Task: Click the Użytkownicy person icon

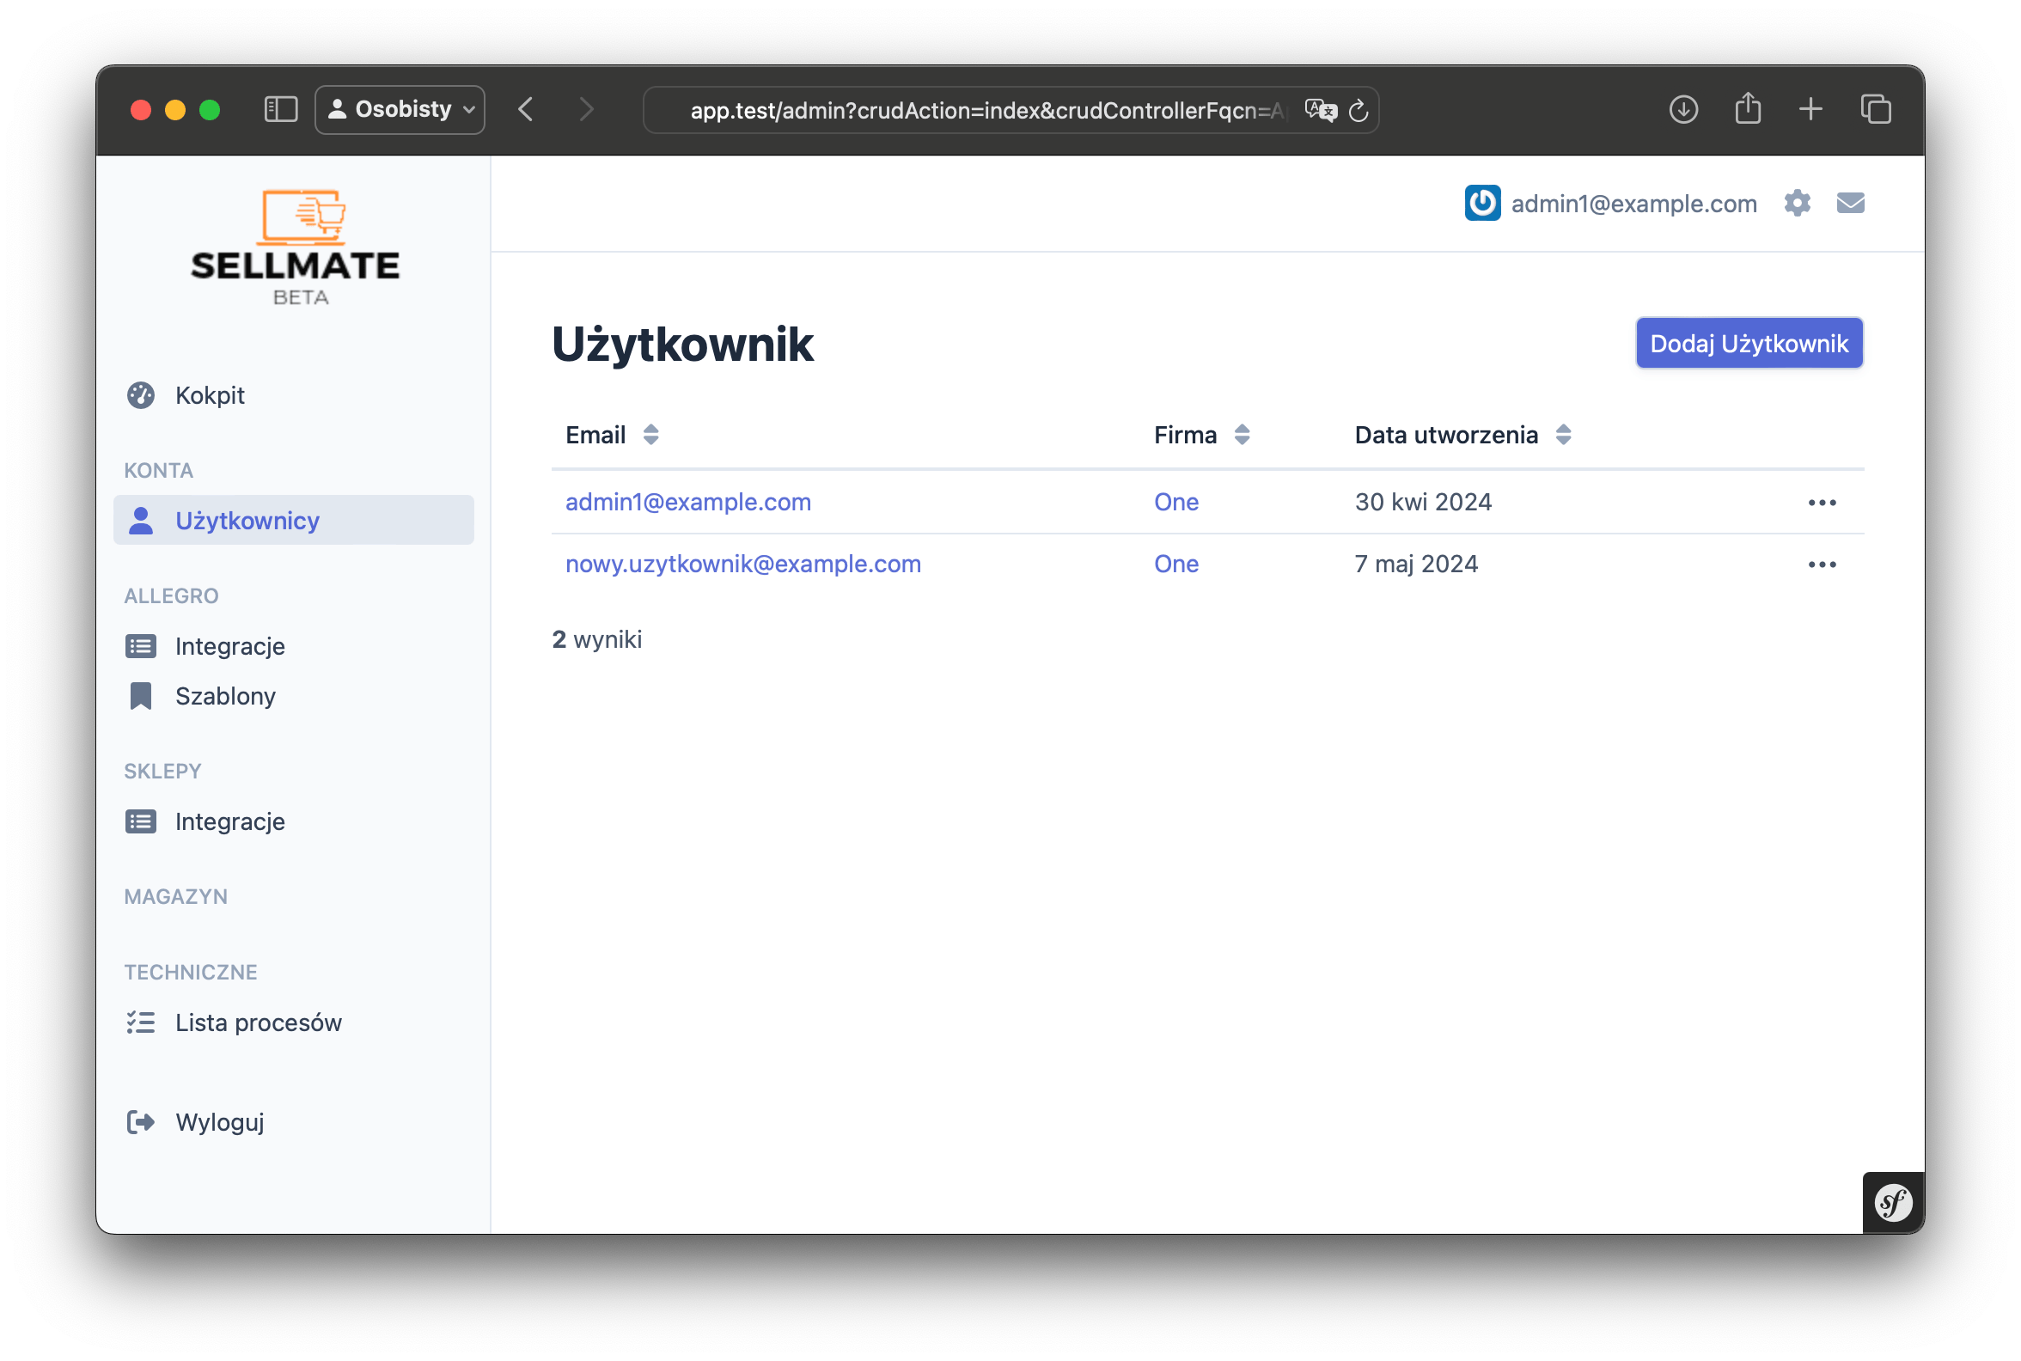Action: [x=141, y=520]
